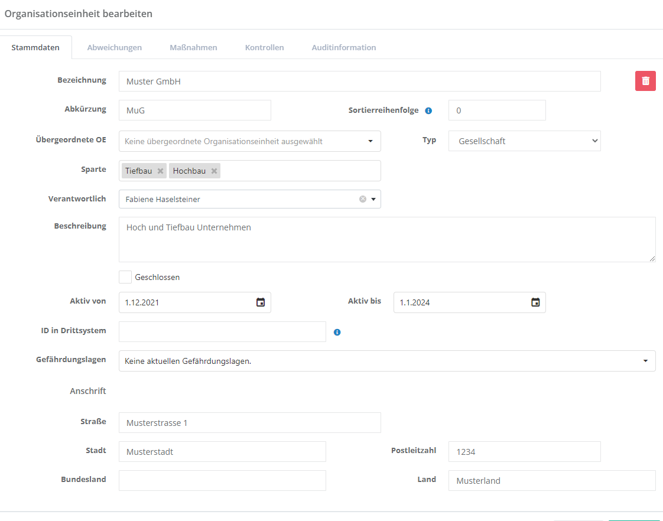Click the info icon beside ID in Drittsystem

pyautogui.click(x=337, y=333)
